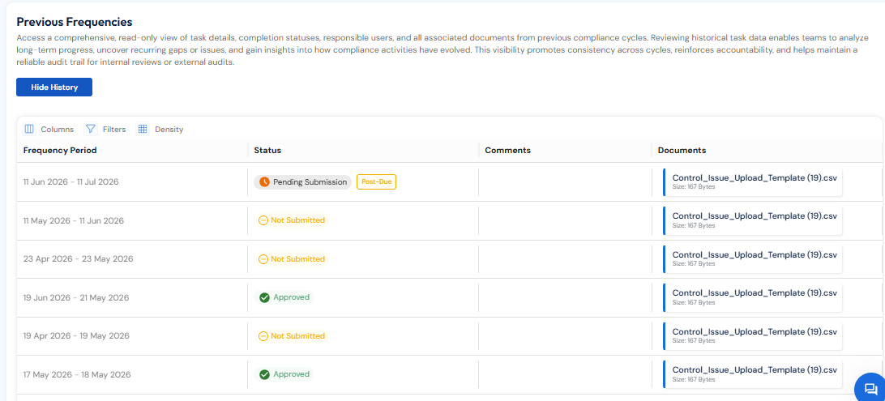Viewport: 885px width, 401px height.
Task: Click Not Submitted text in 23 Apr 2026 row
Action: (x=298, y=259)
